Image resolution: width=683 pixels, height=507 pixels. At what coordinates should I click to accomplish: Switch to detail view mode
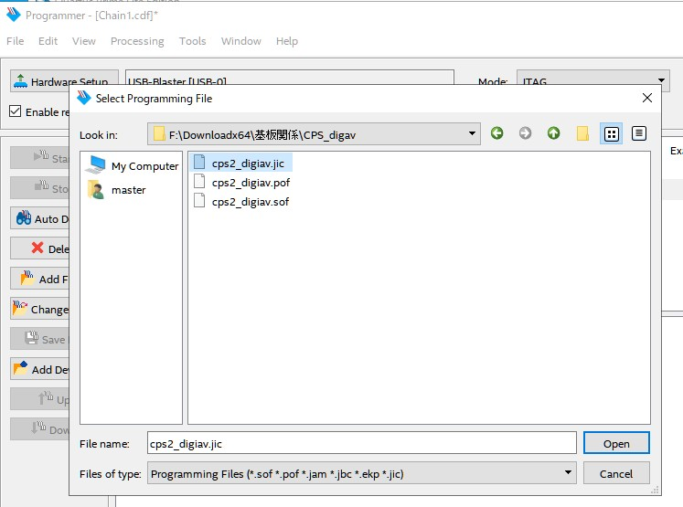(x=639, y=133)
